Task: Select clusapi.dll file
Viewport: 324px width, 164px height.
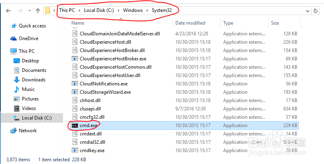Action: click(90, 109)
